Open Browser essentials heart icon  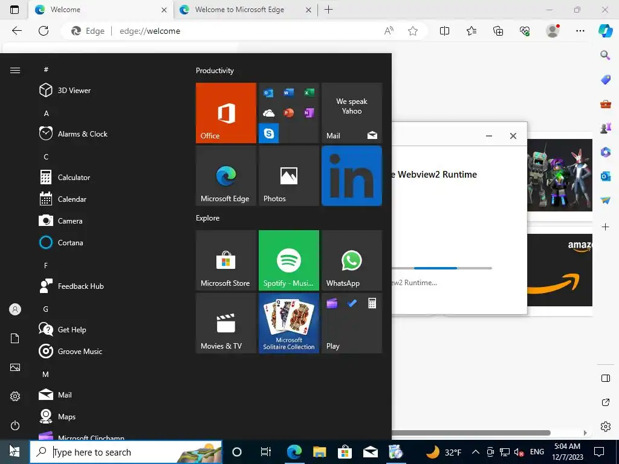click(525, 31)
